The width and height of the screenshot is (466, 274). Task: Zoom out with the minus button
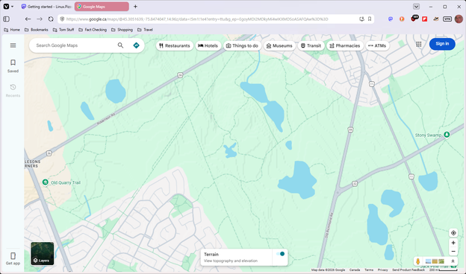453,252
